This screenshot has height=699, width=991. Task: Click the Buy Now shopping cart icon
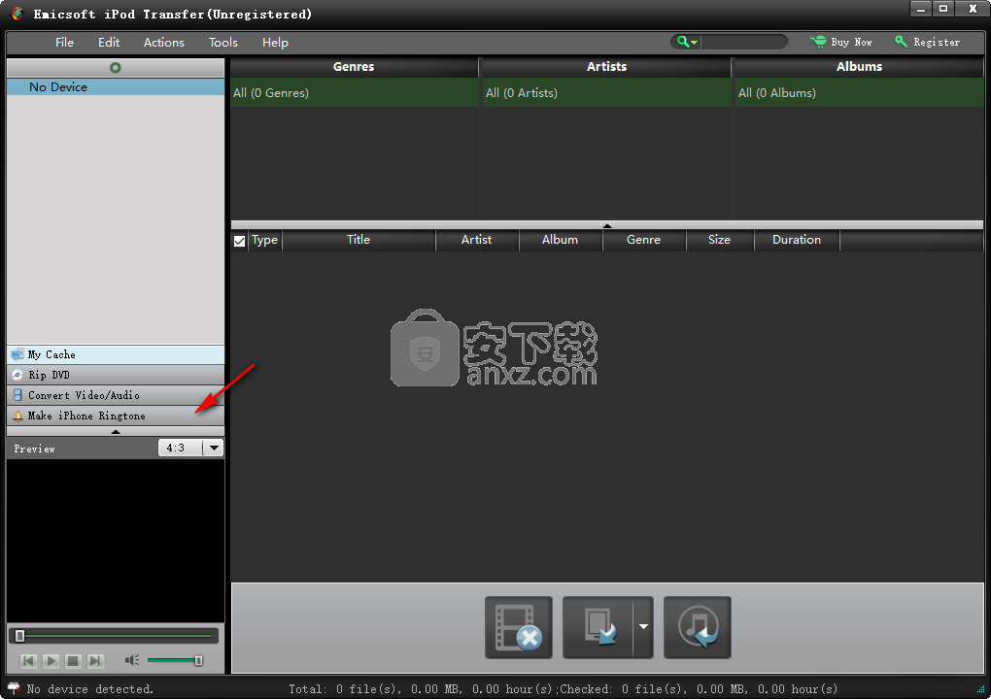point(818,42)
